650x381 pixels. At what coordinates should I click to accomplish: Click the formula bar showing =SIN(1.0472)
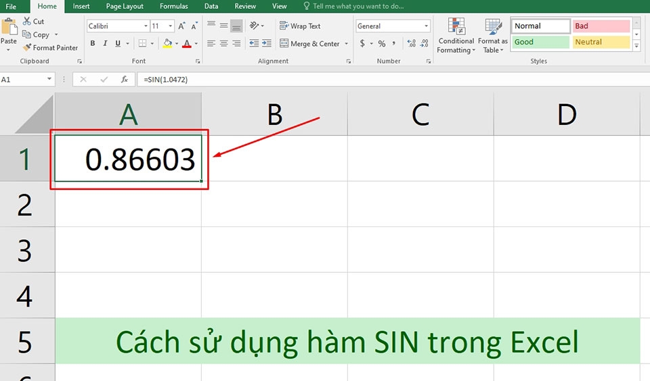click(x=393, y=80)
